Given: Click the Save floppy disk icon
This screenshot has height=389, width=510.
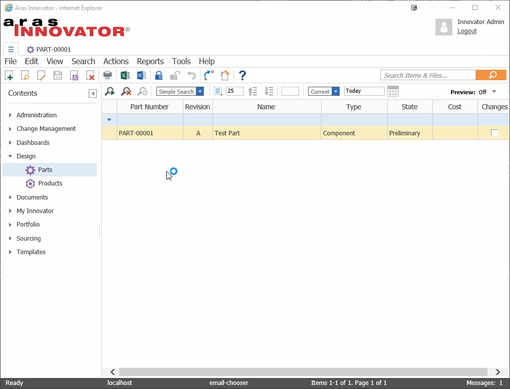Looking at the screenshot, I should (x=58, y=76).
